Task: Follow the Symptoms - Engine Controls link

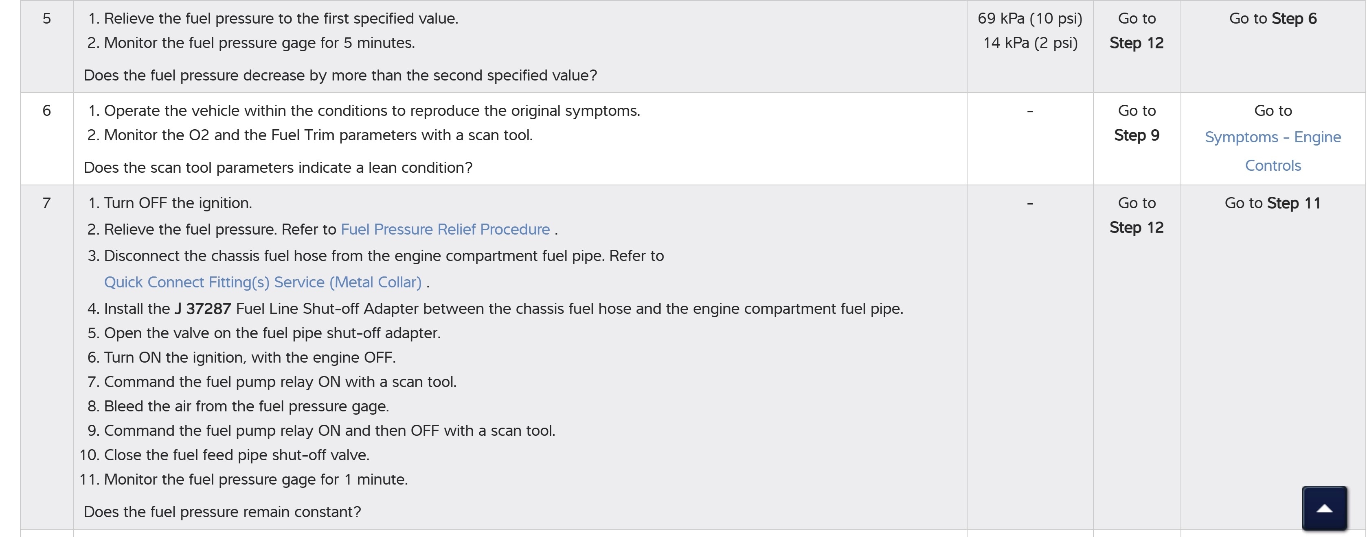Action: (1273, 151)
